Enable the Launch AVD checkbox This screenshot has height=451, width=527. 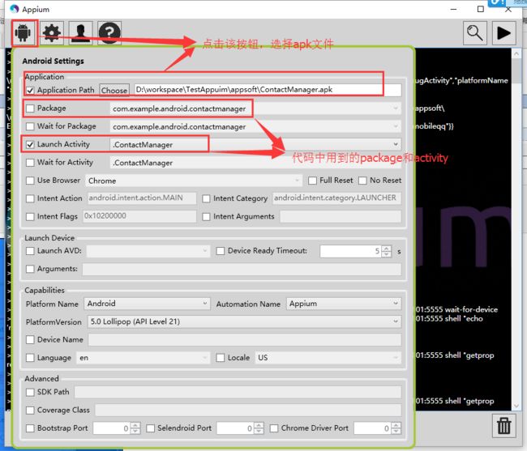coord(30,251)
